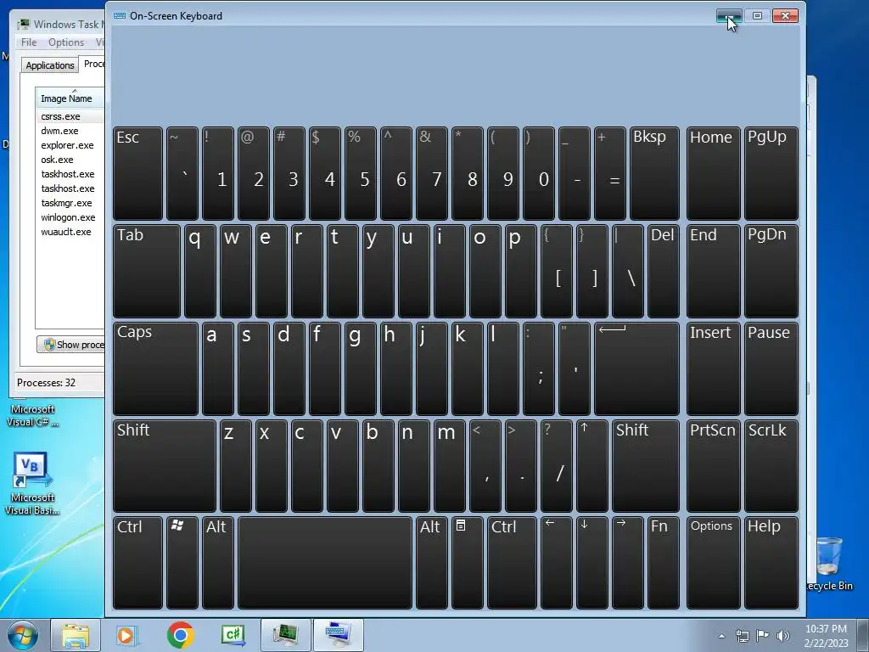Switch to Applications tab in Task Manager
Image resolution: width=869 pixels, height=652 pixels.
coord(50,65)
